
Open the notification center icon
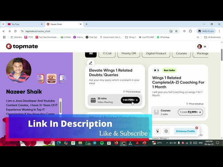tap(217, 143)
